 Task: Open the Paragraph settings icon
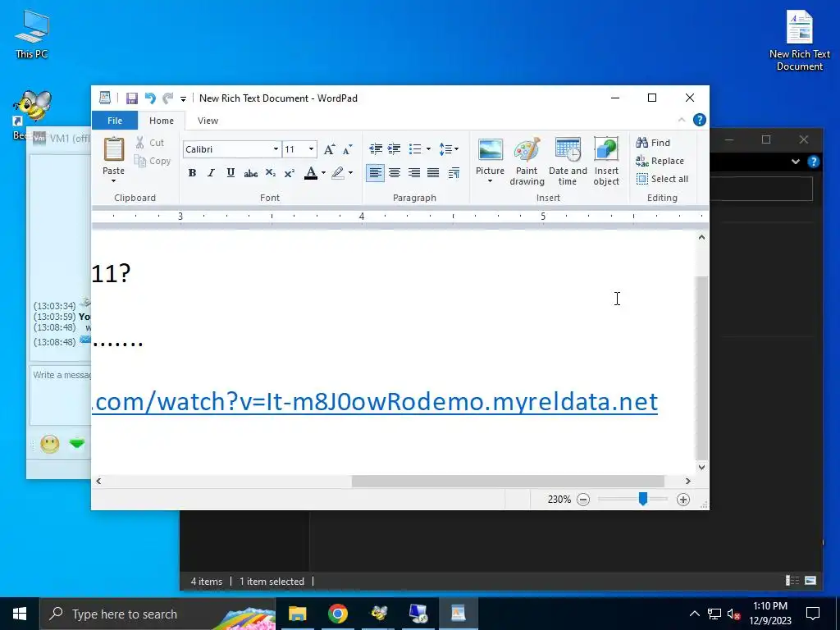(x=454, y=172)
